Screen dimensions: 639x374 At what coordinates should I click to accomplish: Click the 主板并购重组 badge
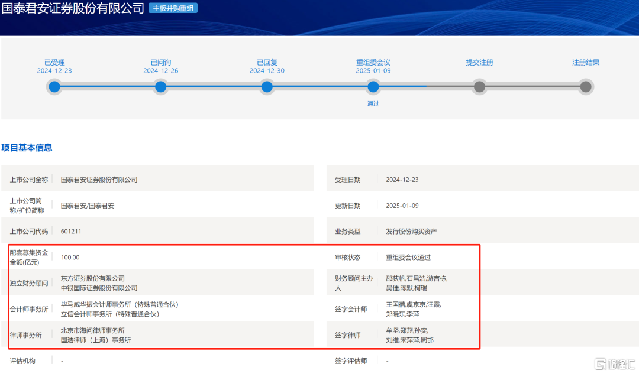[x=173, y=8]
